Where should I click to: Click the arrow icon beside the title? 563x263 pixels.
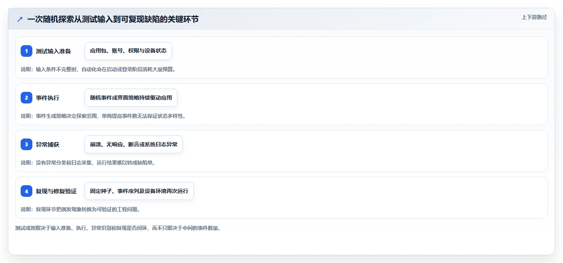(20, 19)
